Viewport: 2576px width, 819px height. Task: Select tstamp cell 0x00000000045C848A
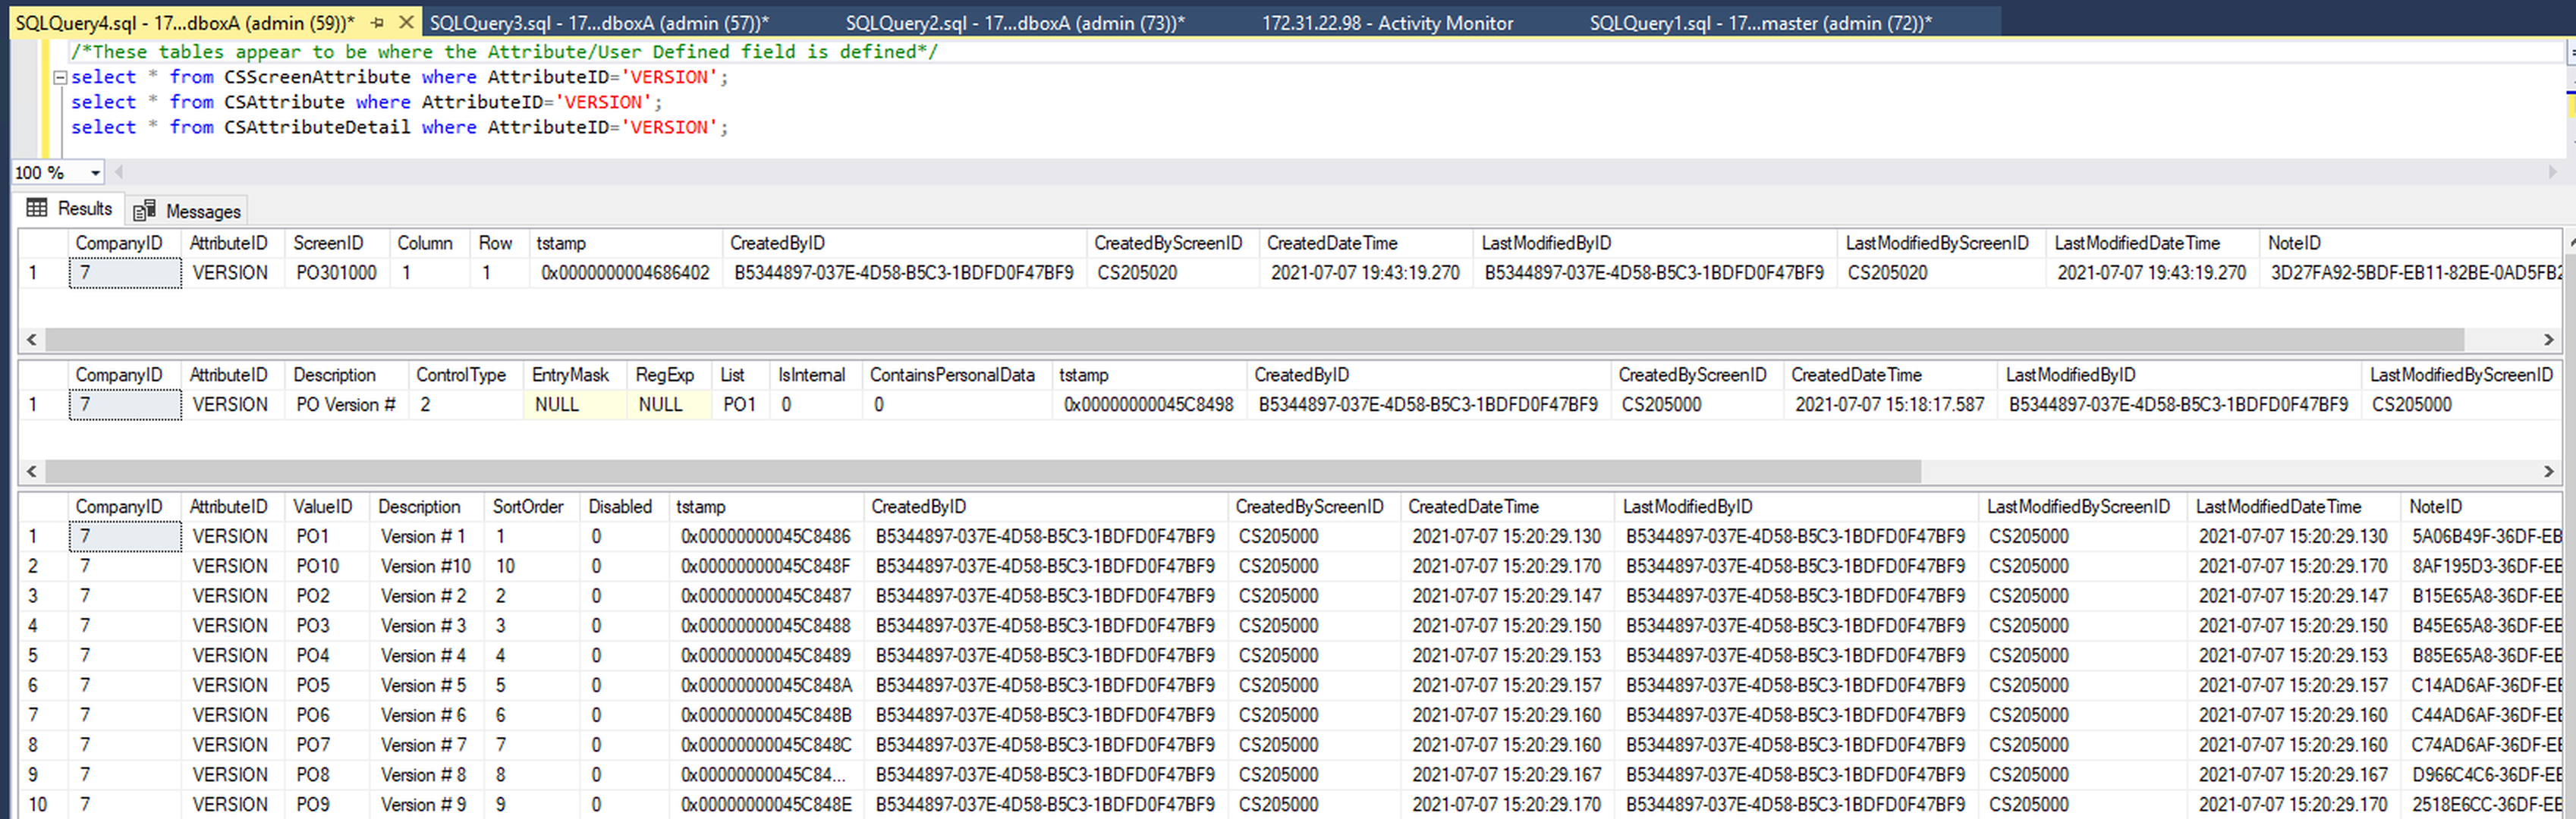(766, 686)
